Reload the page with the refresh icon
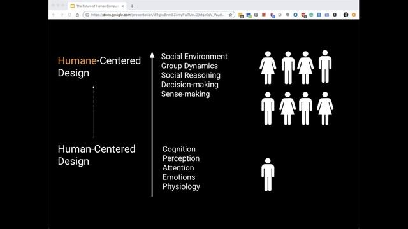Image resolution: width=408 pixels, height=229 pixels. 69,15
